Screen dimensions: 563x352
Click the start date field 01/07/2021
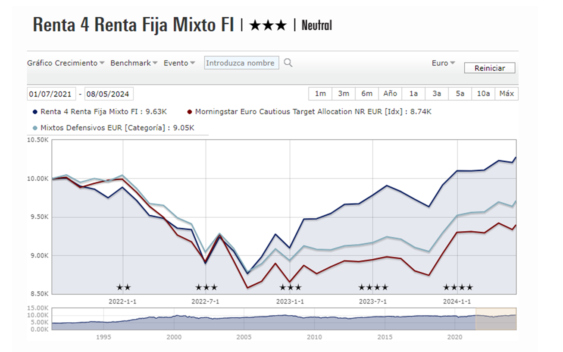pos(52,94)
